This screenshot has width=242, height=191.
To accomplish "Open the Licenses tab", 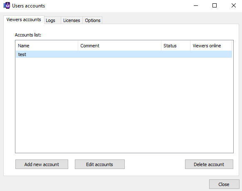I will click(x=72, y=20).
